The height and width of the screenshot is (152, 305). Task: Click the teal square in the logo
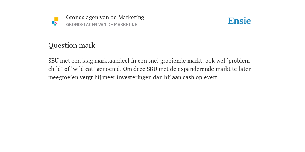coord(55,25)
